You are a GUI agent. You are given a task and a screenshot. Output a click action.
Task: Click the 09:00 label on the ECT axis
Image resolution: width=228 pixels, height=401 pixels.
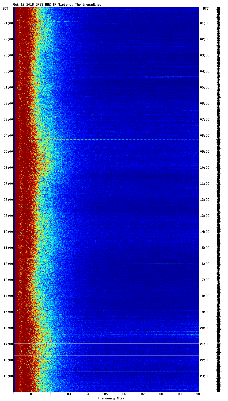pos(8,216)
